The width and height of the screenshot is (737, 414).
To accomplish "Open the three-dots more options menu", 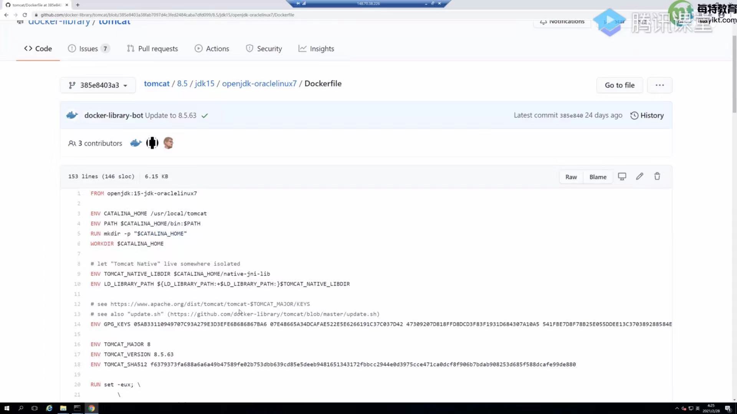I will [x=659, y=85].
